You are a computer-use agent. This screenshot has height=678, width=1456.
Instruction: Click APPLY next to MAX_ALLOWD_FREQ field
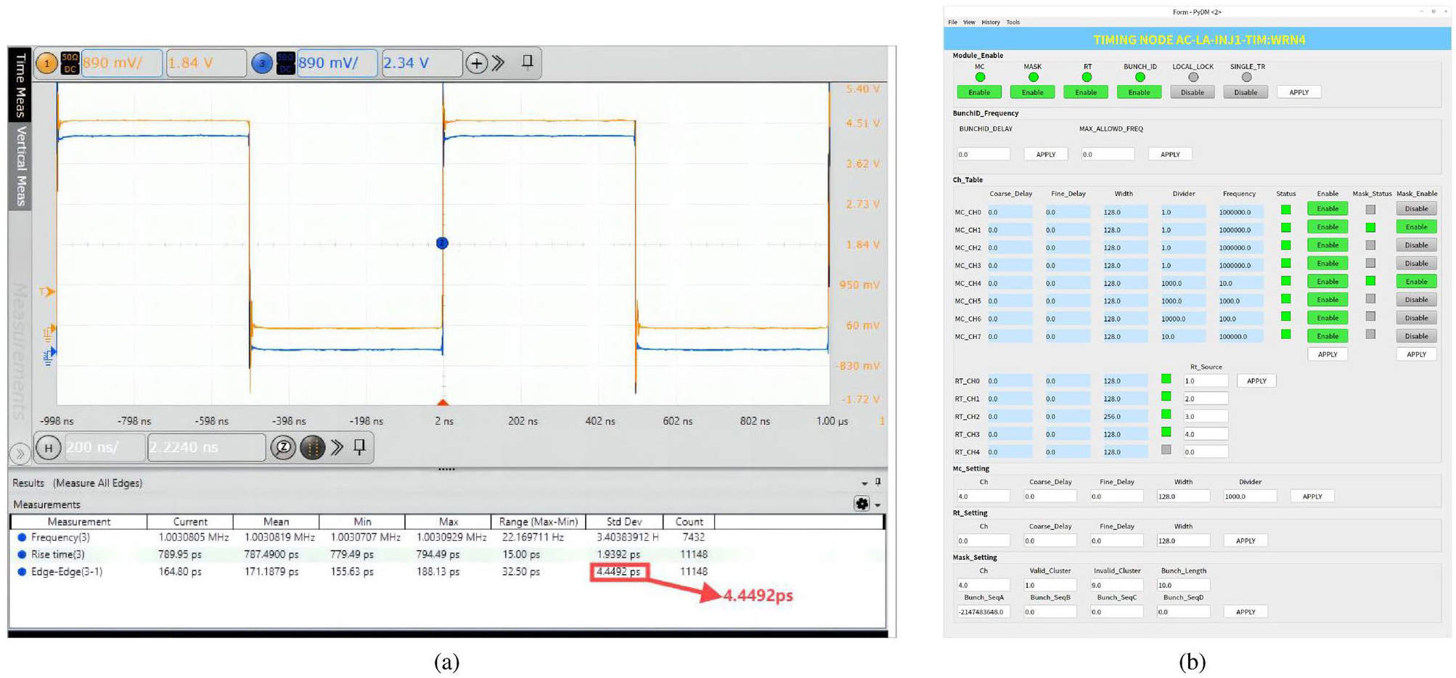[1169, 155]
